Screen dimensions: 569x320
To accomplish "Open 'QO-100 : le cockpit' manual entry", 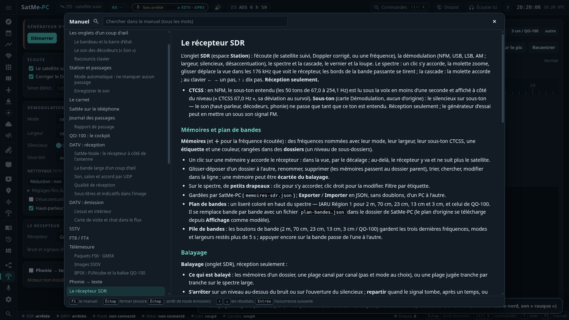I will click(x=89, y=136).
